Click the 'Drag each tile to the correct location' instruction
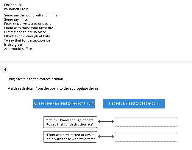Screen dimensions: 192x150 point(36,79)
